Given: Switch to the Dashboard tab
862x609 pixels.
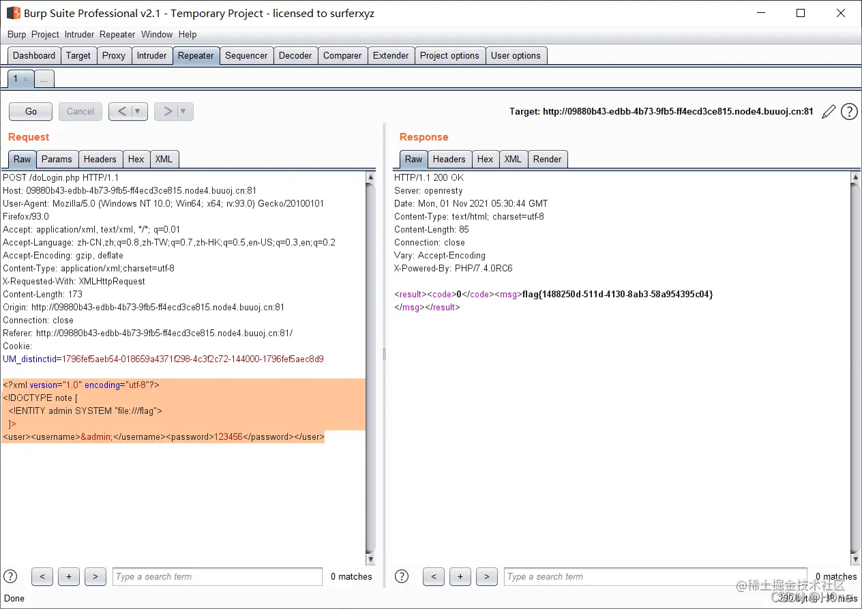Looking at the screenshot, I should pos(34,56).
